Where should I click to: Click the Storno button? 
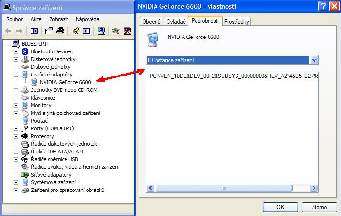319,207
